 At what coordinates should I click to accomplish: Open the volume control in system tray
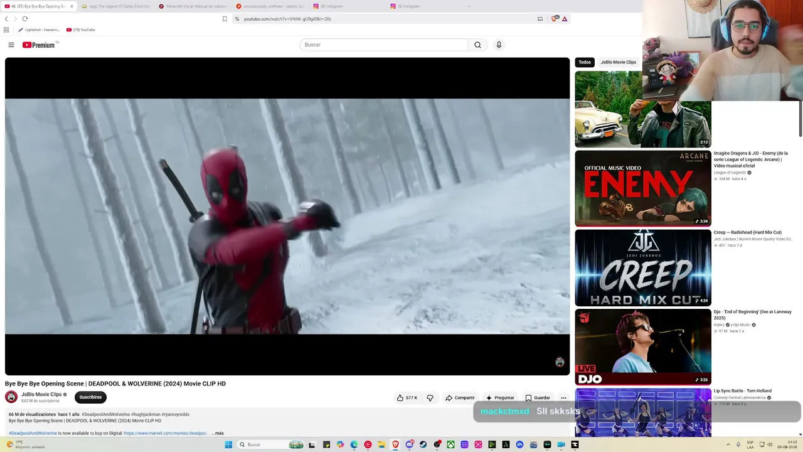coord(770,444)
